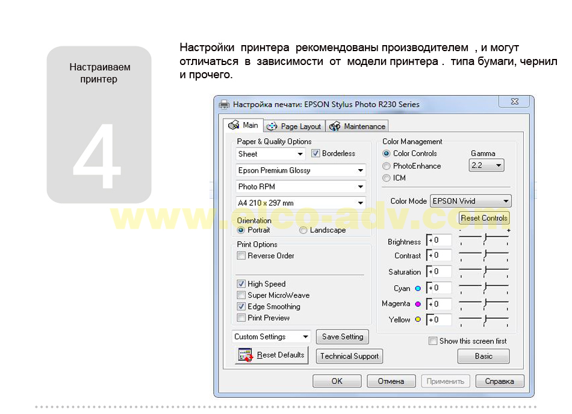Select the Portrait orientation radio button

coord(241,230)
